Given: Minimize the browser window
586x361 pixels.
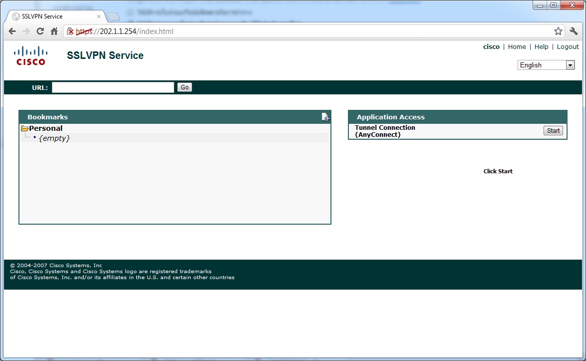Looking at the screenshot, I should pos(540,5).
